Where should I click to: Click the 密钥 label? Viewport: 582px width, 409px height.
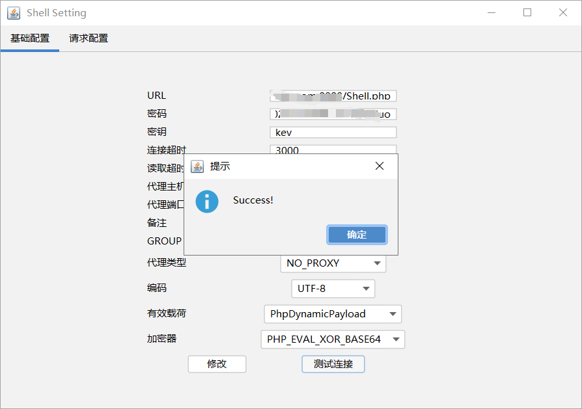[x=157, y=131]
